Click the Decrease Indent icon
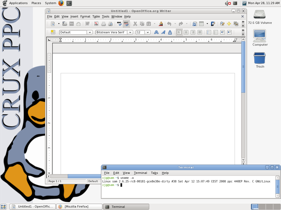 point(223,32)
